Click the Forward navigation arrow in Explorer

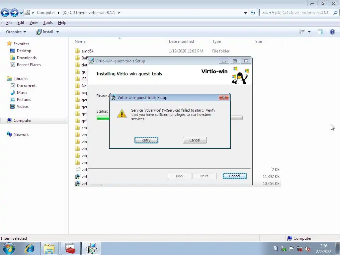click(x=14, y=13)
